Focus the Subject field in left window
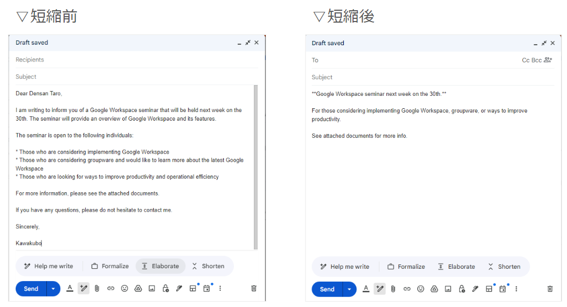The height and width of the screenshot is (307, 567). [x=137, y=76]
